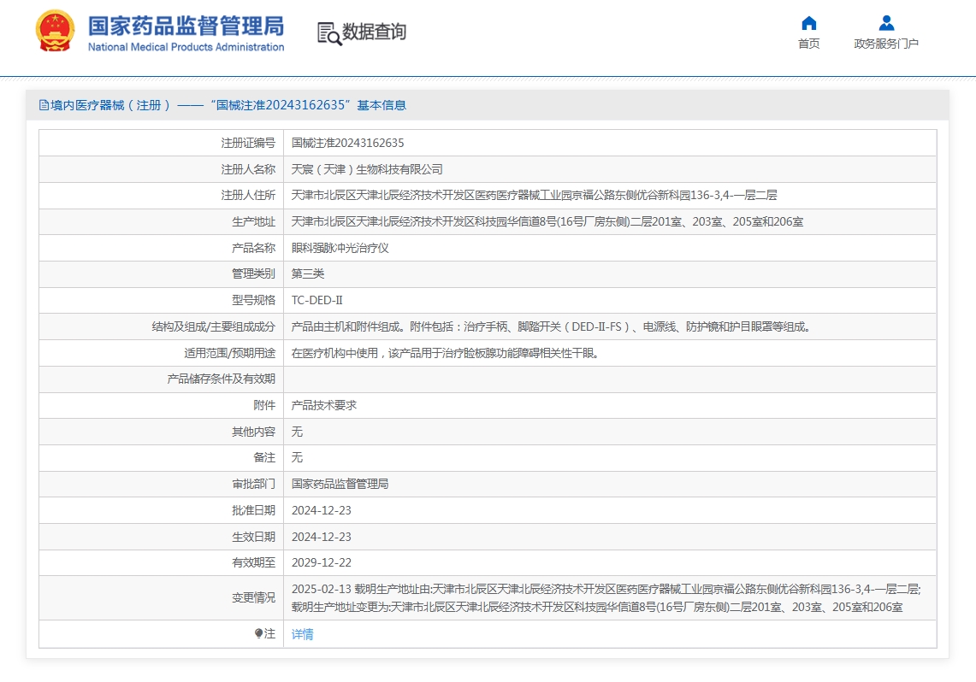
Task: Click product name 眼科强脉冲光治疗仪
Action: pyautogui.click(x=340, y=248)
